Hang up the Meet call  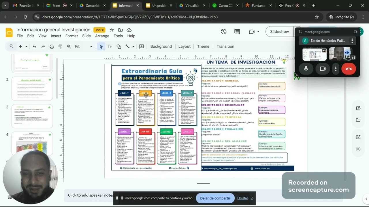click(349, 69)
